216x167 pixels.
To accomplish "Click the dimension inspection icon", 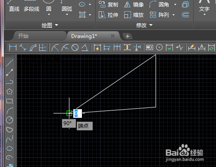I will [x=169, y=47].
